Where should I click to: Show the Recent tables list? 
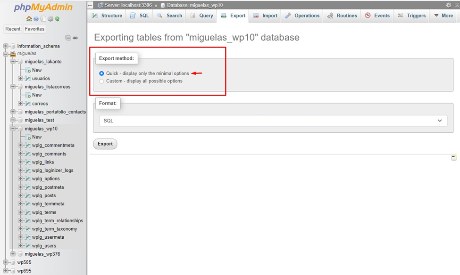[x=13, y=29]
